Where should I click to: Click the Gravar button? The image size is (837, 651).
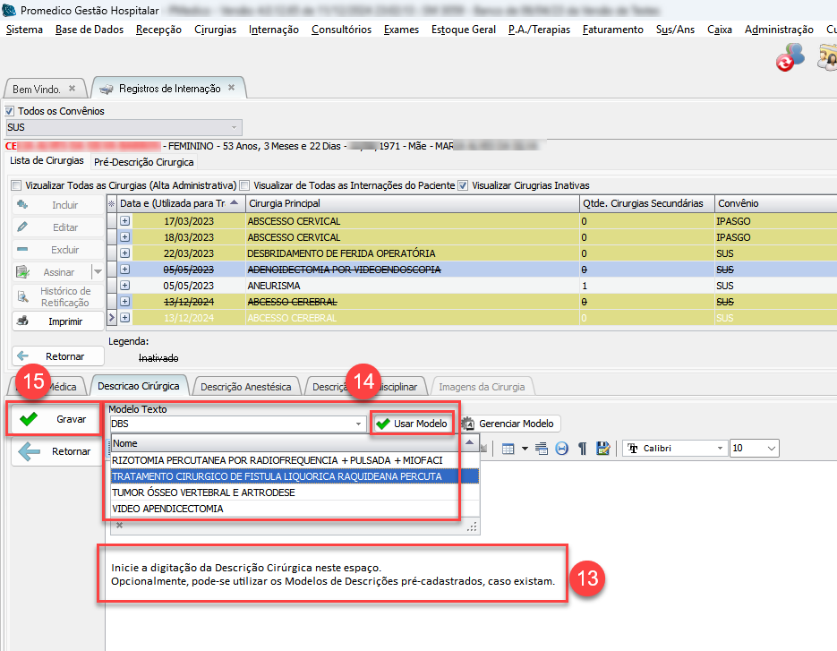click(56, 419)
